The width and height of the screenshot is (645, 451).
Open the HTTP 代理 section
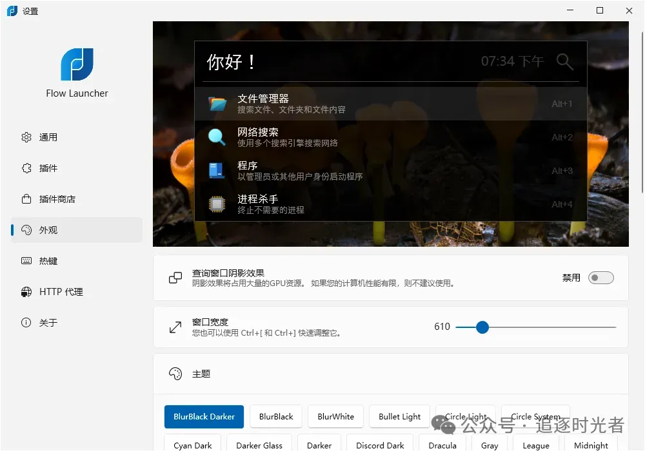tap(26, 292)
